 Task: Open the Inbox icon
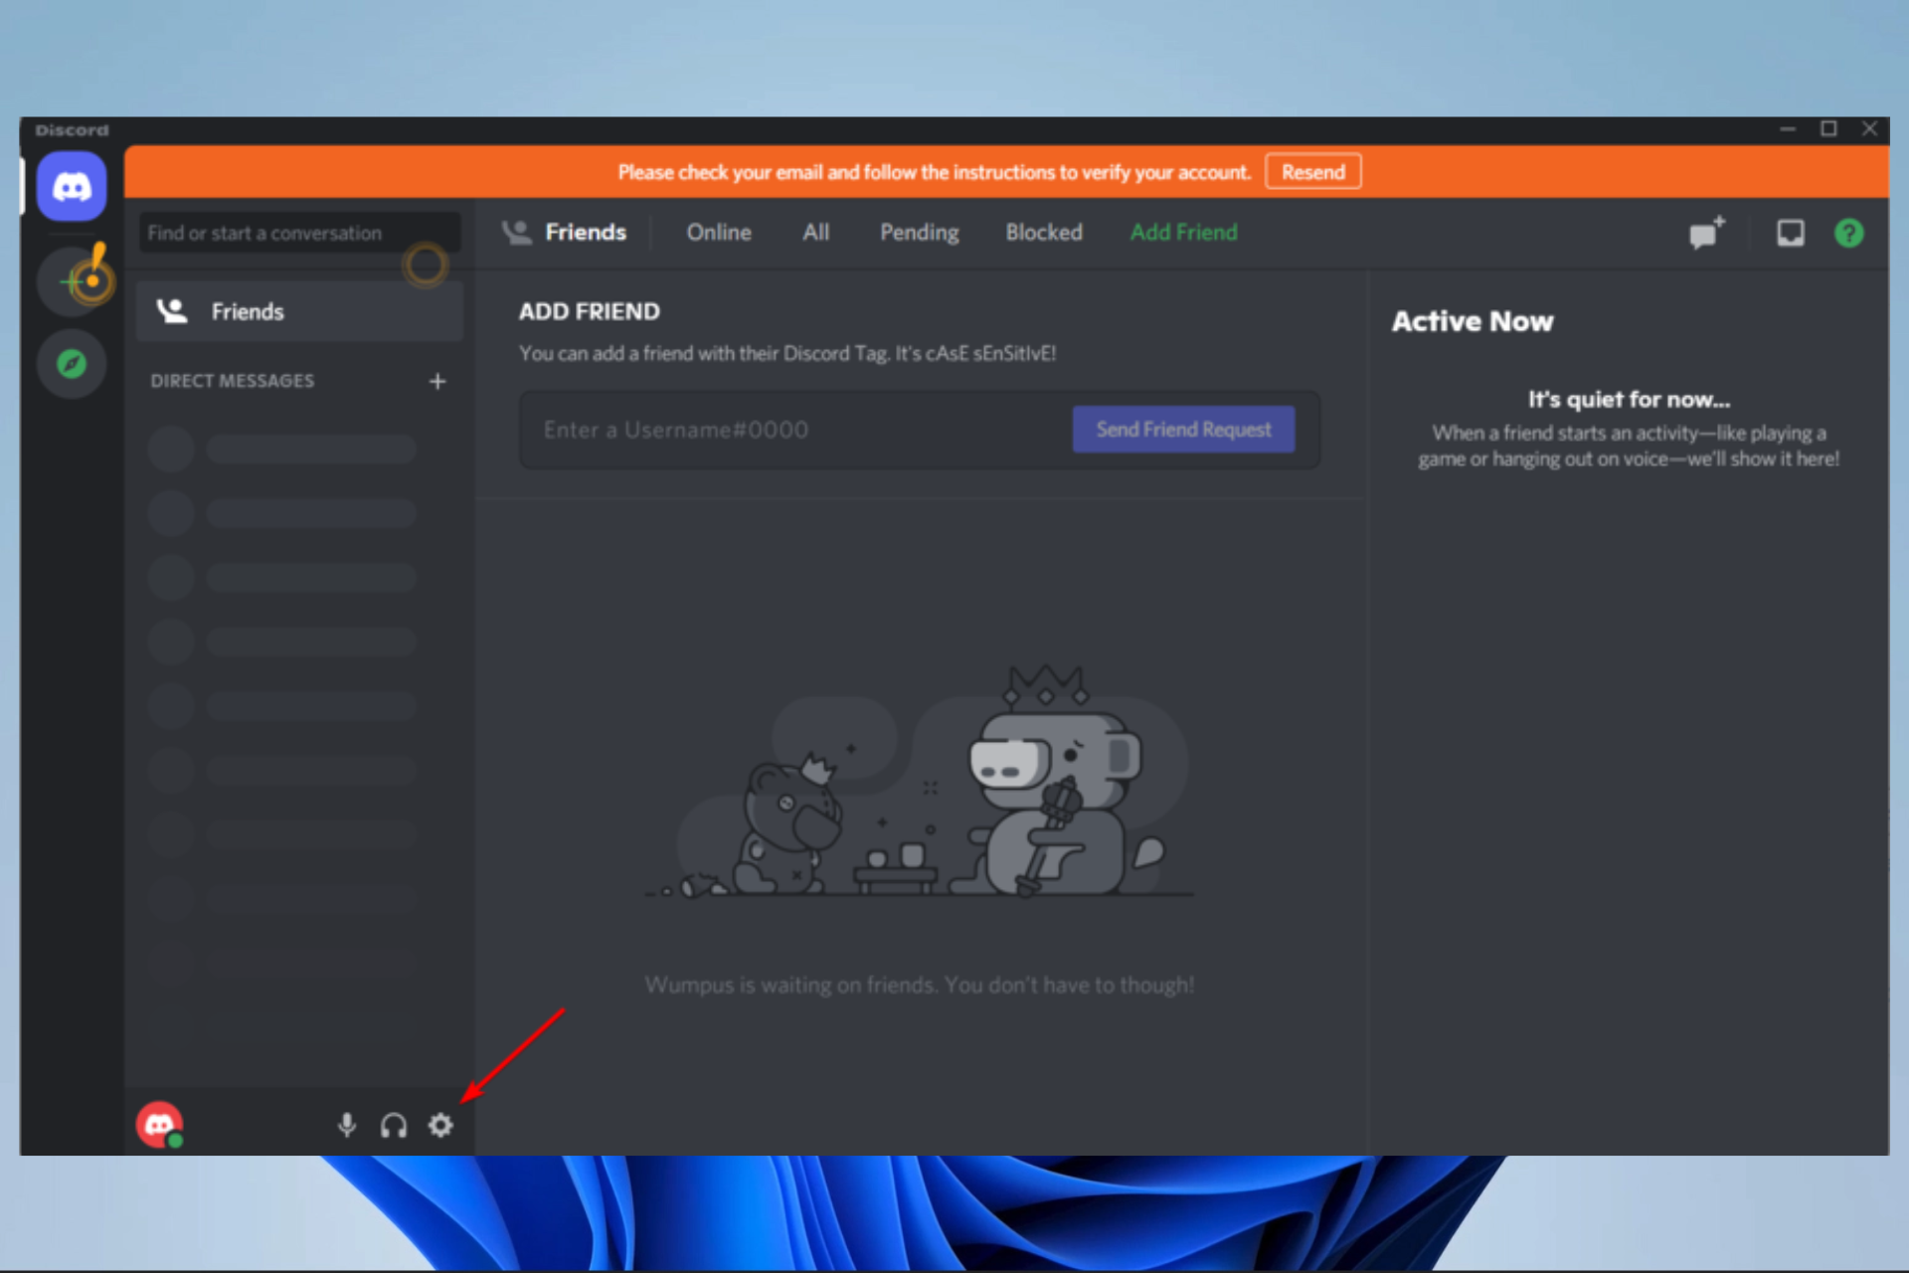click(x=1791, y=233)
